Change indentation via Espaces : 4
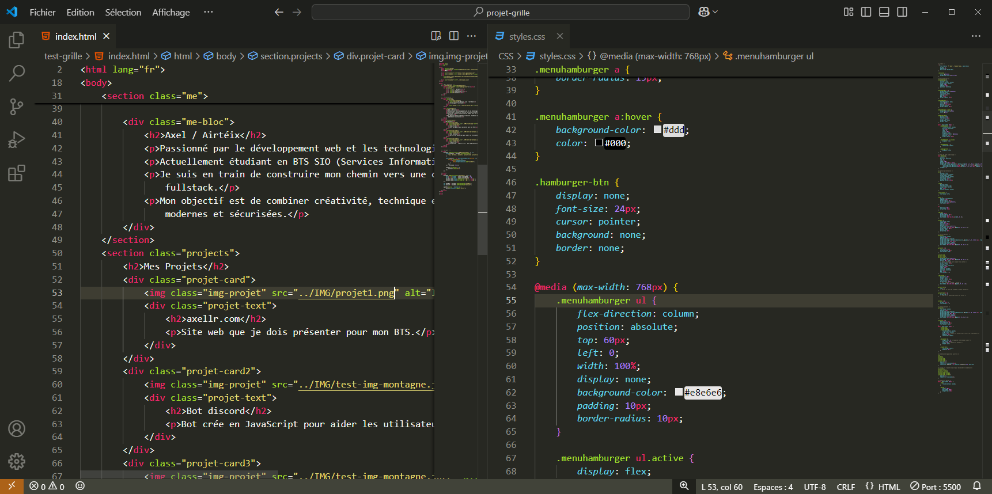The image size is (992, 494). click(773, 487)
